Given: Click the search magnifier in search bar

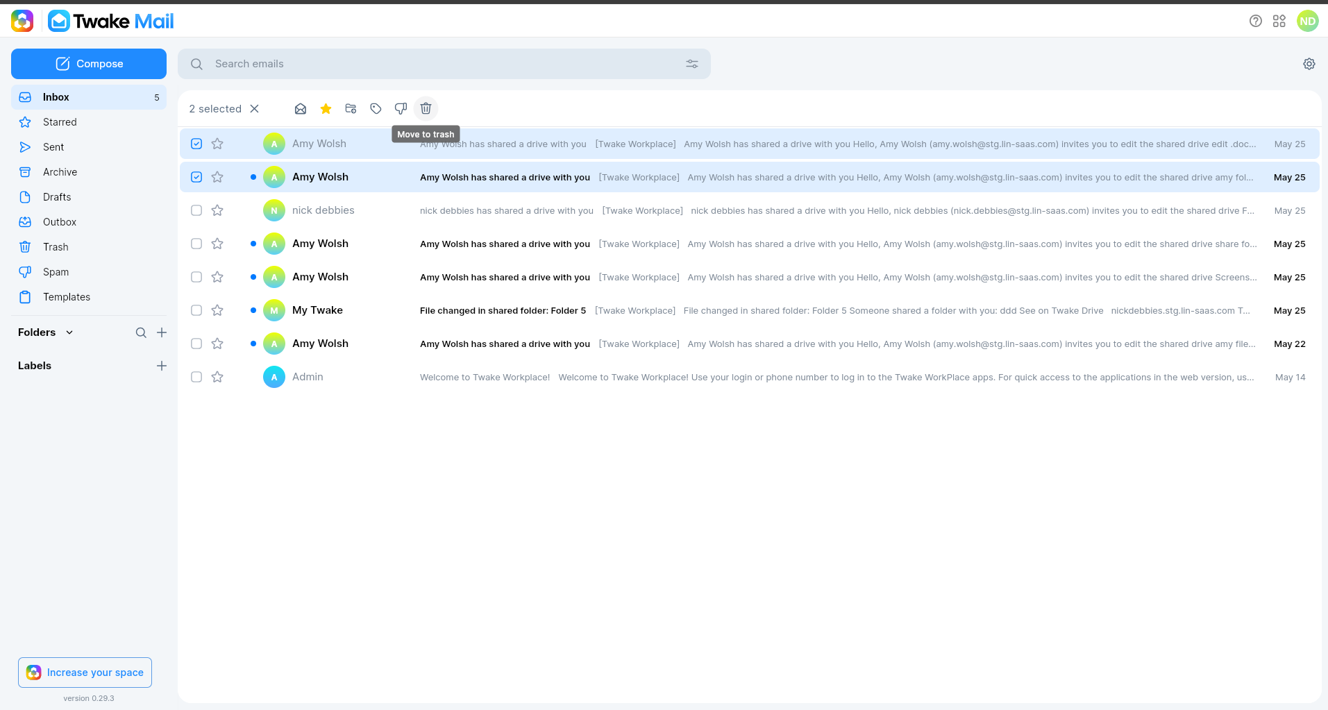Looking at the screenshot, I should pyautogui.click(x=196, y=64).
